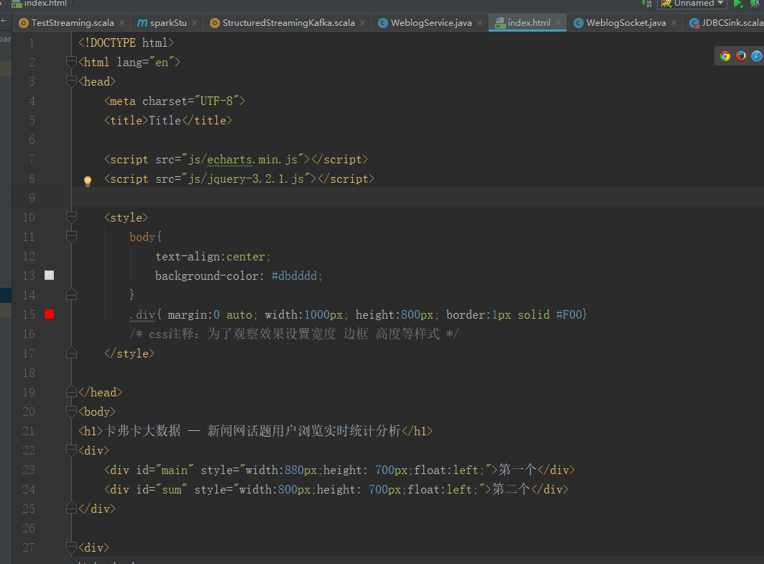The height and width of the screenshot is (564, 764).
Task: Click the h1 heading text on line 21
Action: click(252, 431)
